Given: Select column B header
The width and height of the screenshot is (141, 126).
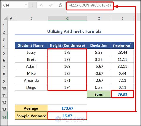Looking at the screenshot, I should [x=31, y=18].
